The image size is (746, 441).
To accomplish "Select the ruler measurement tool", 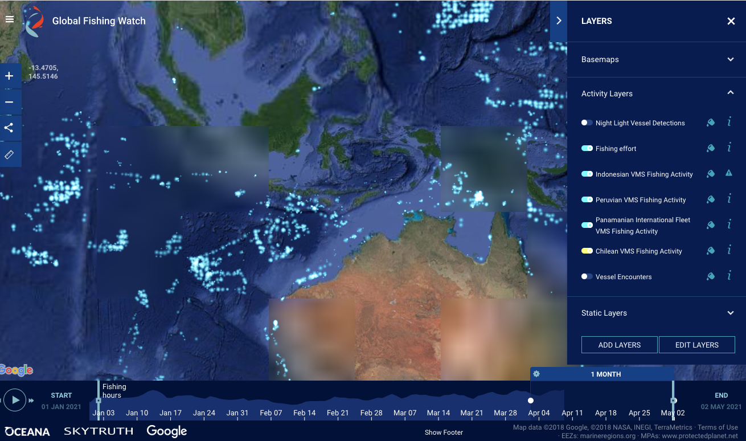I will coord(9,154).
